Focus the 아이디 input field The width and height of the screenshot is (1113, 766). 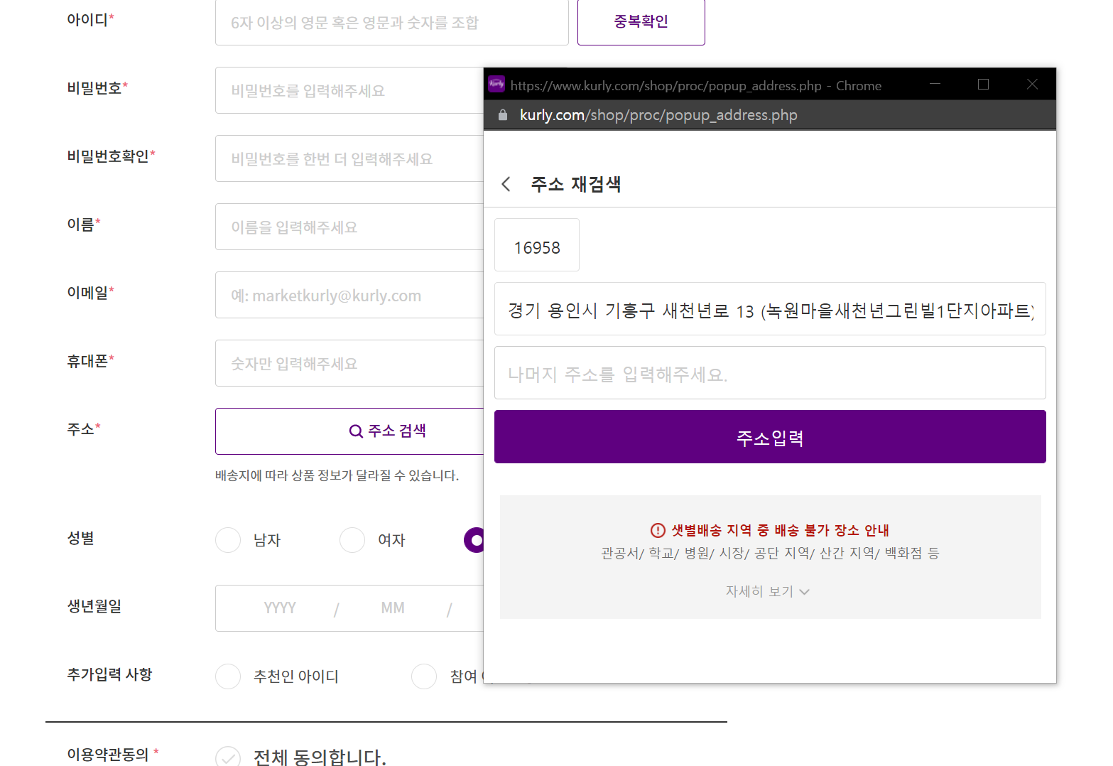pyautogui.click(x=392, y=22)
